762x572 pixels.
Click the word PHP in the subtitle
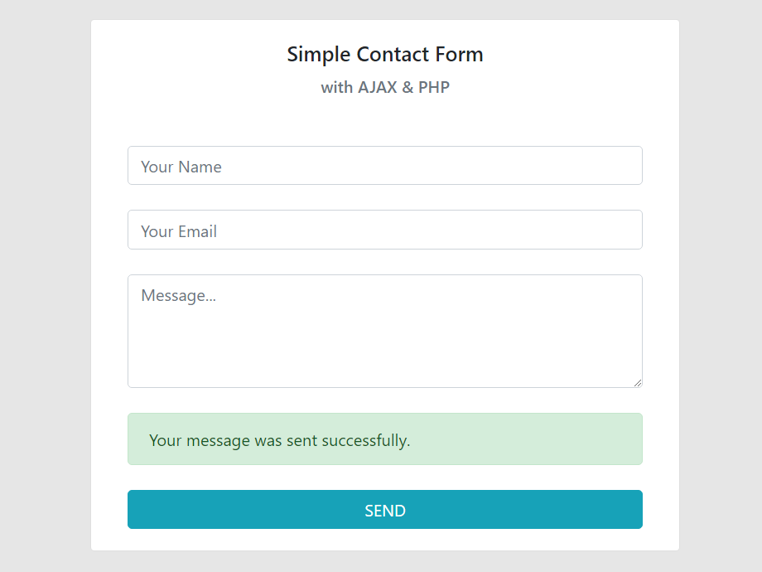pyautogui.click(x=434, y=87)
